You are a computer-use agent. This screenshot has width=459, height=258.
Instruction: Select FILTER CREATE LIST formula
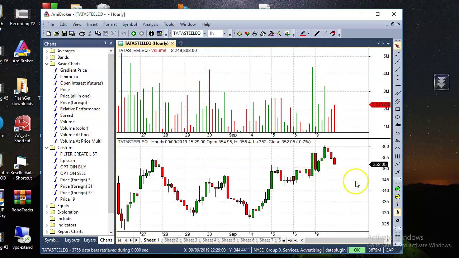pos(79,154)
